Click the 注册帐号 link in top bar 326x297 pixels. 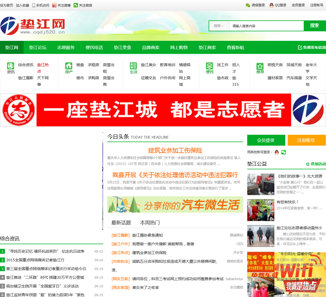pos(317,5)
